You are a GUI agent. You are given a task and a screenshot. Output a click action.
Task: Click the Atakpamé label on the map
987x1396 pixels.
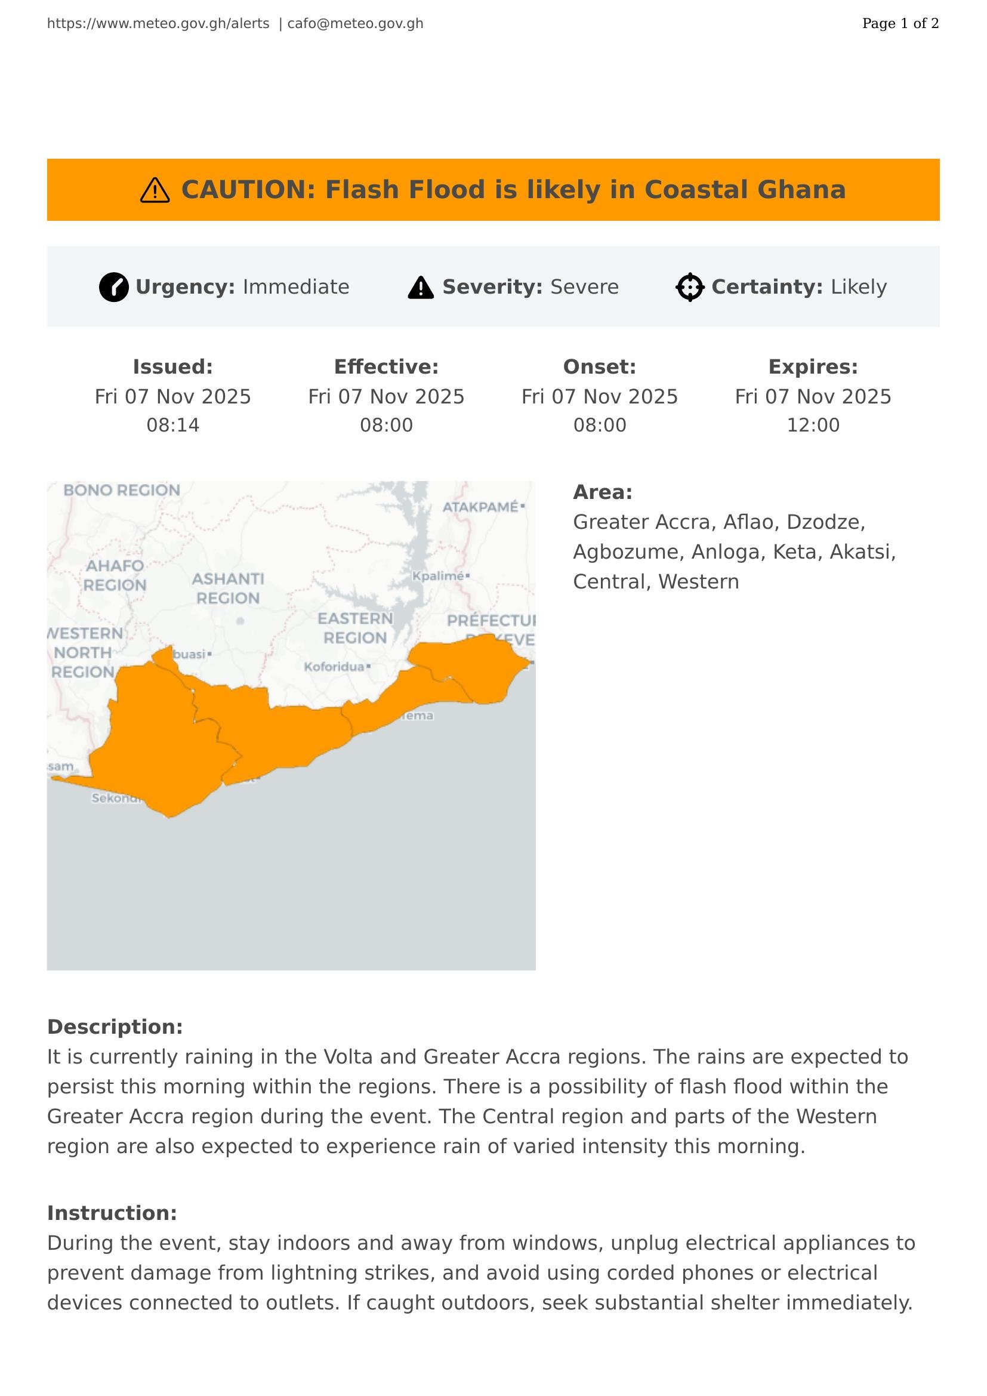click(x=480, y=507)
